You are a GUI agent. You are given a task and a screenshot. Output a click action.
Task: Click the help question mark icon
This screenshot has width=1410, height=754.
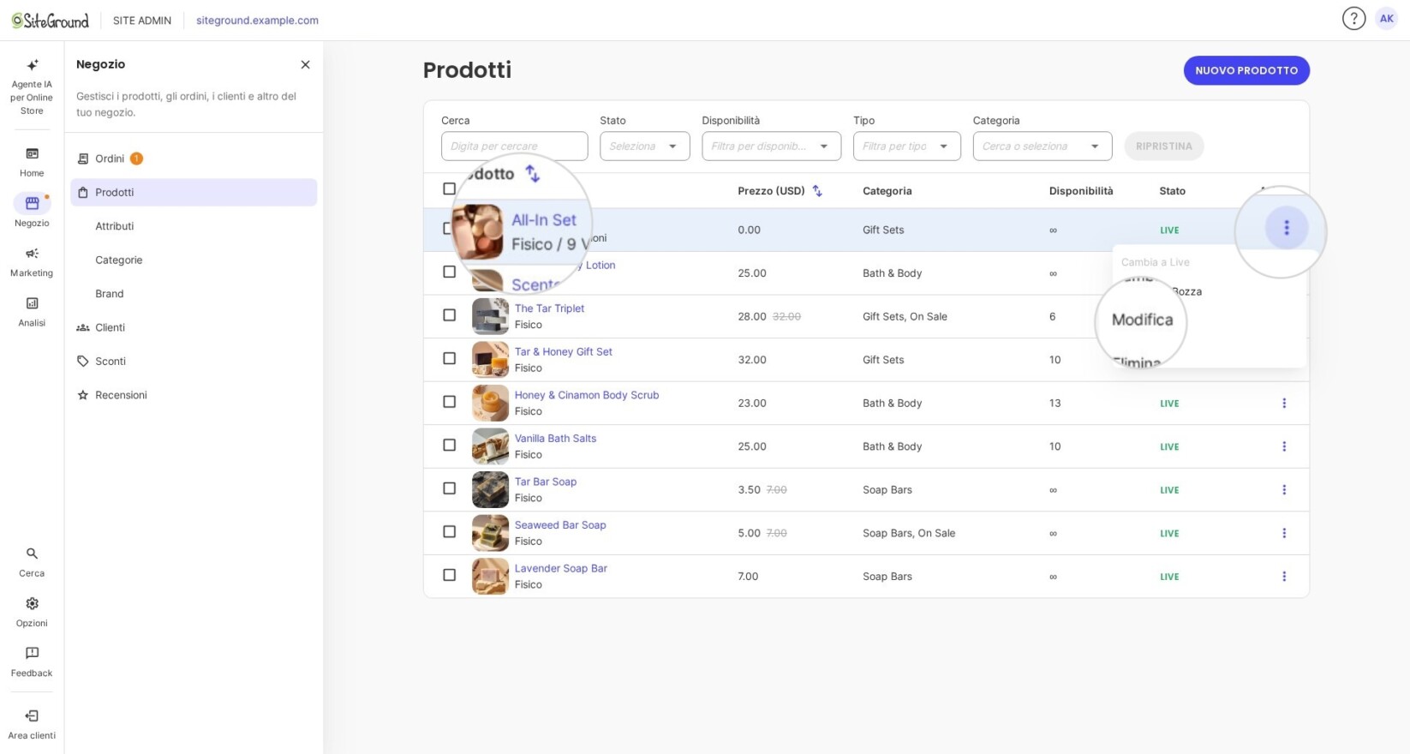point(1353,18)
